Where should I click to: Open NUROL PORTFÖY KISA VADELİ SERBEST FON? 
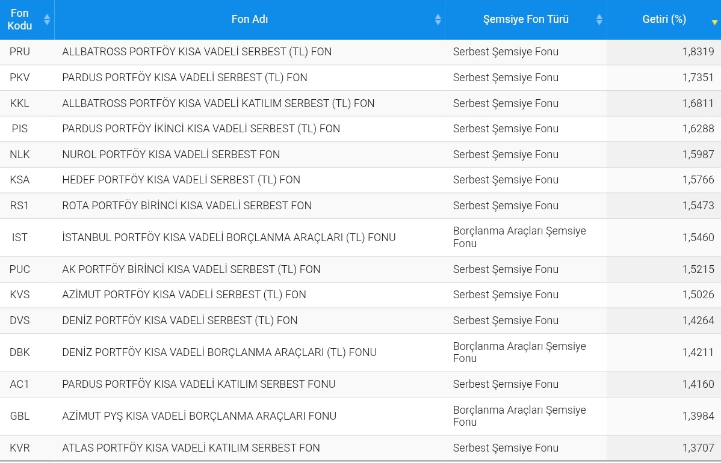pos(171,155)
